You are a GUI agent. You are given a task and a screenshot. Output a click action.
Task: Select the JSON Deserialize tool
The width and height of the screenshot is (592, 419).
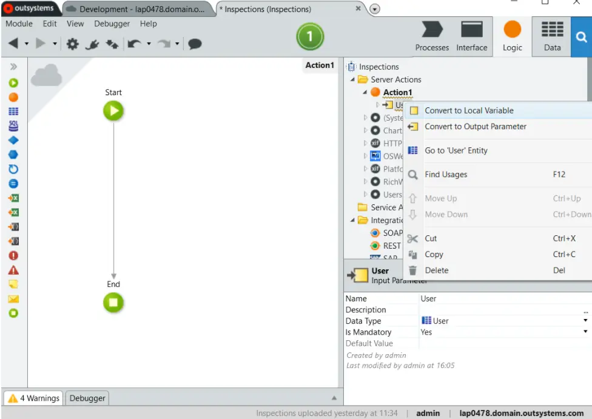(13, 241)
